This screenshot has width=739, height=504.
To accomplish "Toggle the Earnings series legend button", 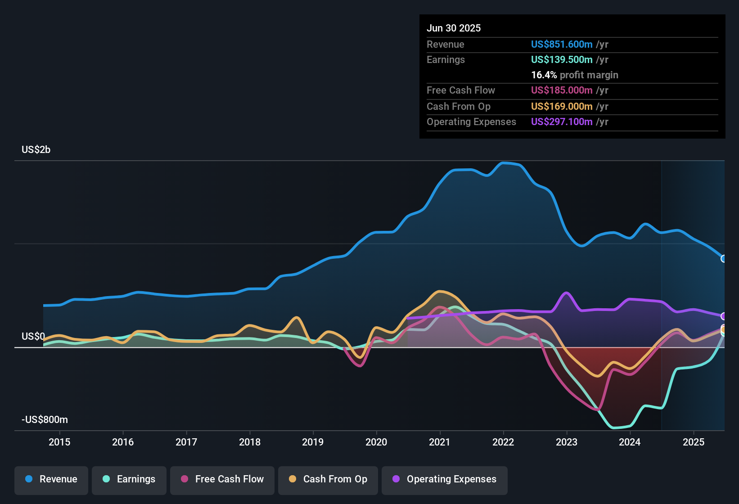I will pyautogui.click(x=129, y=480).
